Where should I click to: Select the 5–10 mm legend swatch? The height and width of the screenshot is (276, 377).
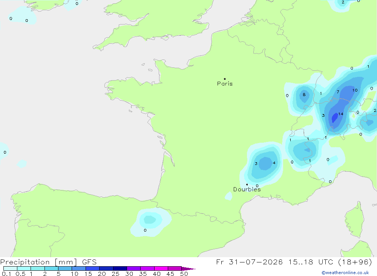[x=65, y=268]
